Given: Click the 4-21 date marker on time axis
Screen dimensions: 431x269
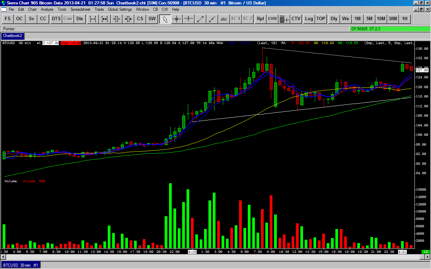Looking at the screenshot, I should (403, 252).
